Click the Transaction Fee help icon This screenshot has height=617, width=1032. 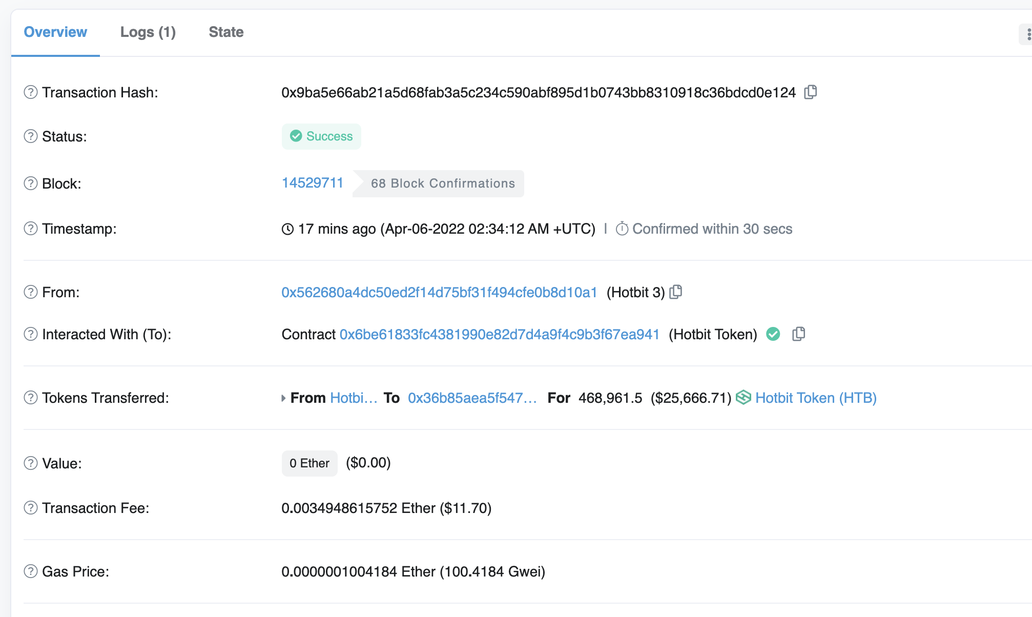click(31, 508)
